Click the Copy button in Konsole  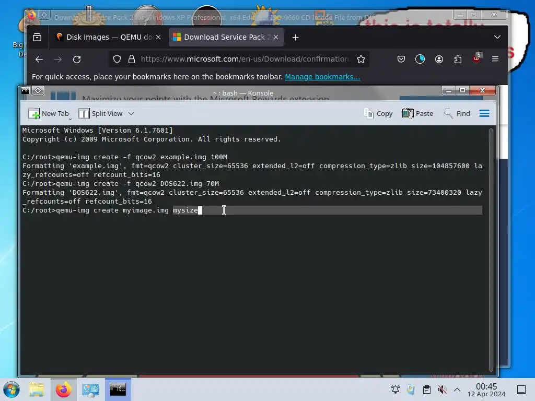tap(378, 113)
